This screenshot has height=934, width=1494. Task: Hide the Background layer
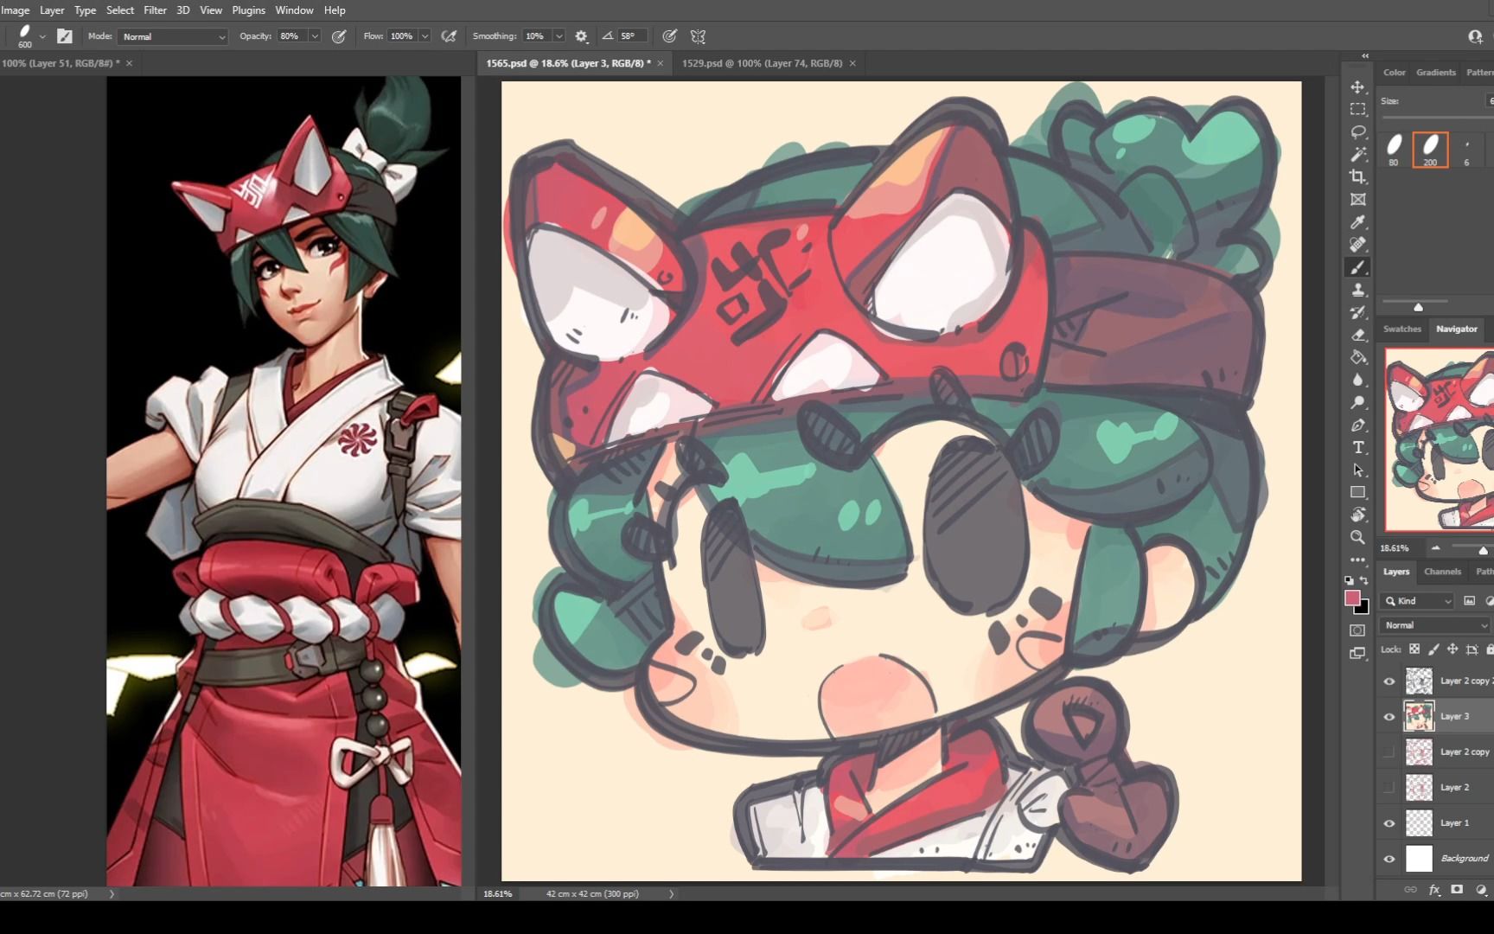1389,859
